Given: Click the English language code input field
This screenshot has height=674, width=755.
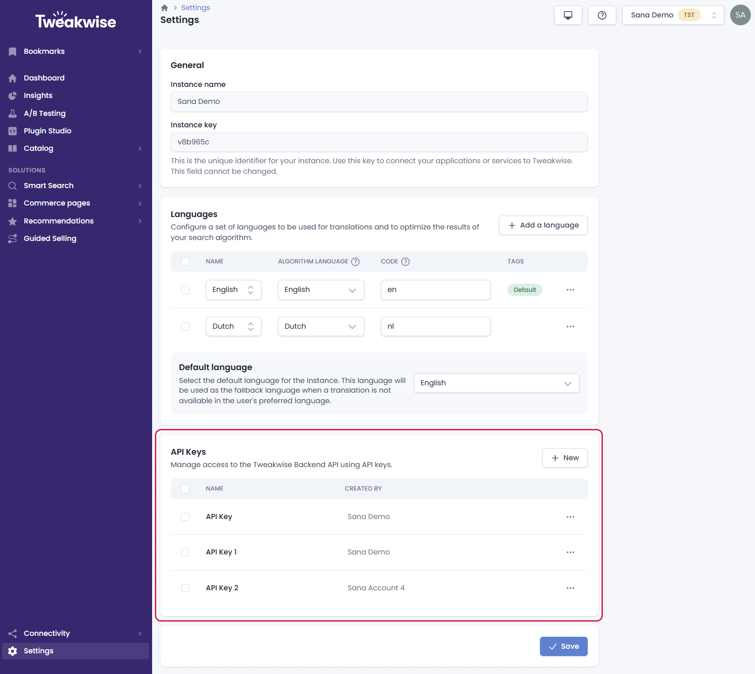Looking at the screenshot, I should pyautogui.click(x=435, y=290).
